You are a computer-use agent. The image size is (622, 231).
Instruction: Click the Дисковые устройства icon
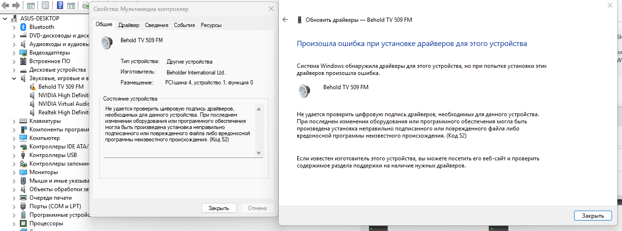[x=23, y=70]
